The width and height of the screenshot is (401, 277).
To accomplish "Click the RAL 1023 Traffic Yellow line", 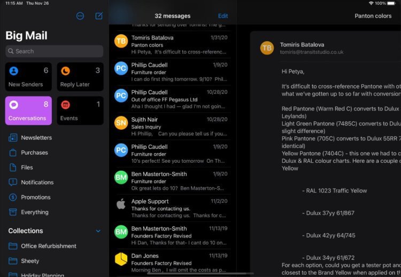I will coord(335,191).
